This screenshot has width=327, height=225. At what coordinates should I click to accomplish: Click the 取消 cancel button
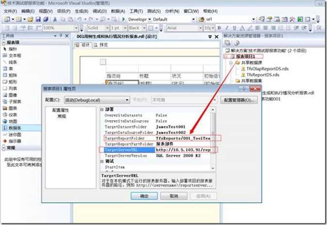point(174,196)
